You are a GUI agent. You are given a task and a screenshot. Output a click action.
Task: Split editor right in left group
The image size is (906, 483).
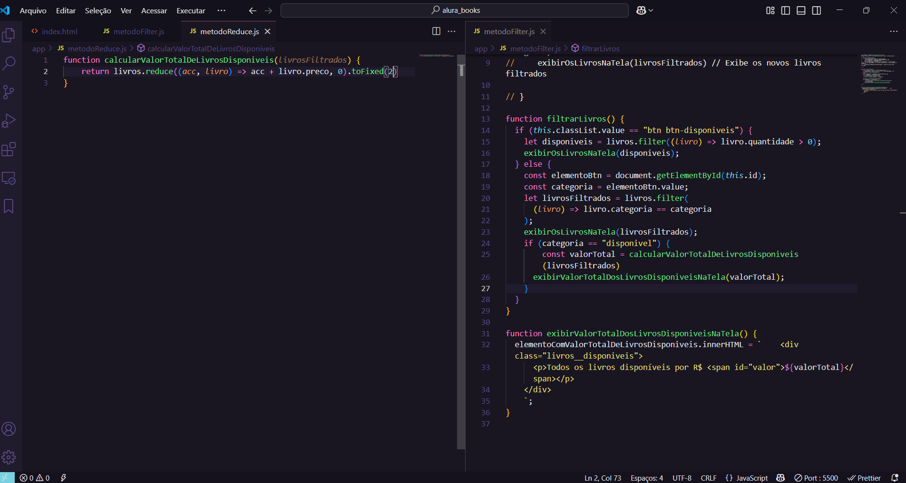[436, 31]
